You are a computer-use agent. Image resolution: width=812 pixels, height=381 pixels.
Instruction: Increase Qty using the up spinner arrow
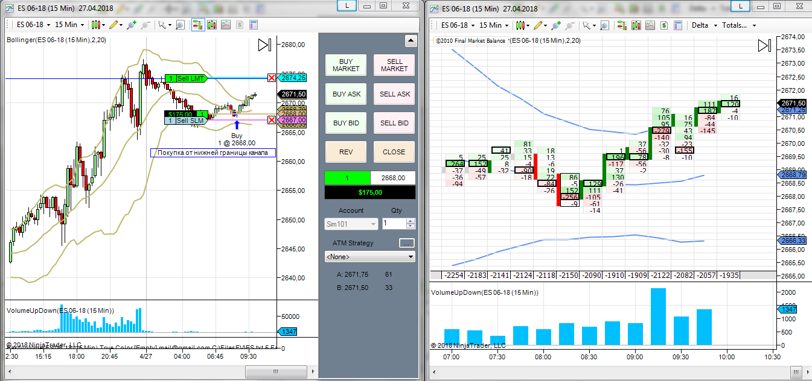pyautogui.click(x=411, y=221)
